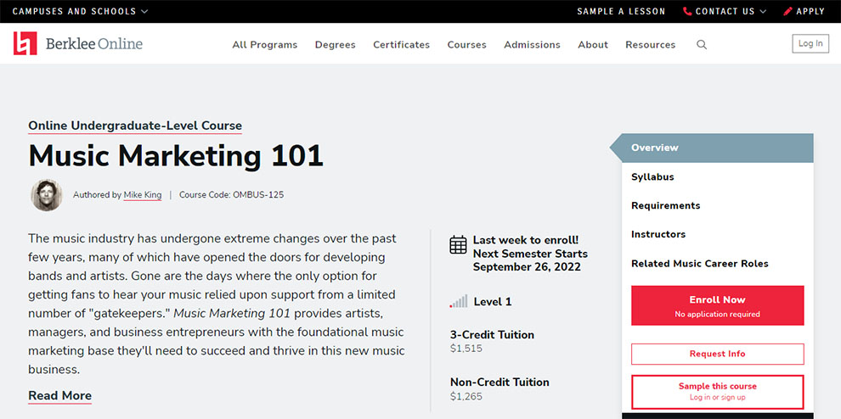Go to the Instructors section
Viewport: 841px width, 419px height.
pos(658,235)
